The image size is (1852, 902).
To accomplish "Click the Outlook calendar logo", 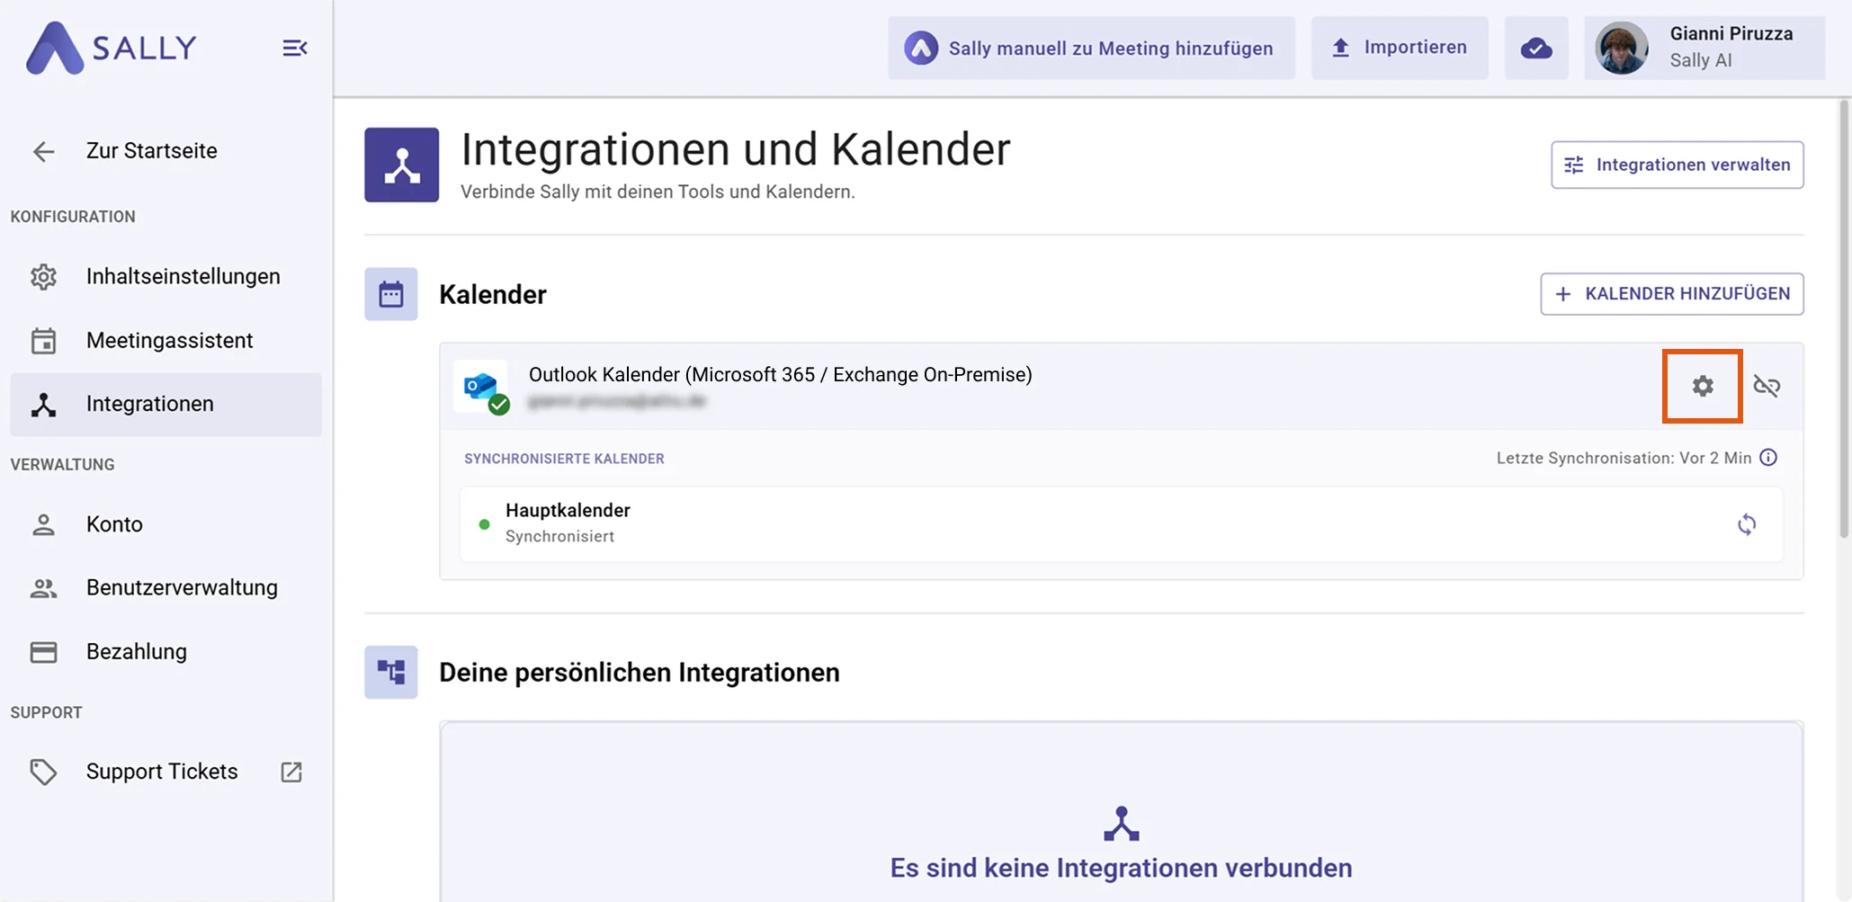I will point(481,387).
